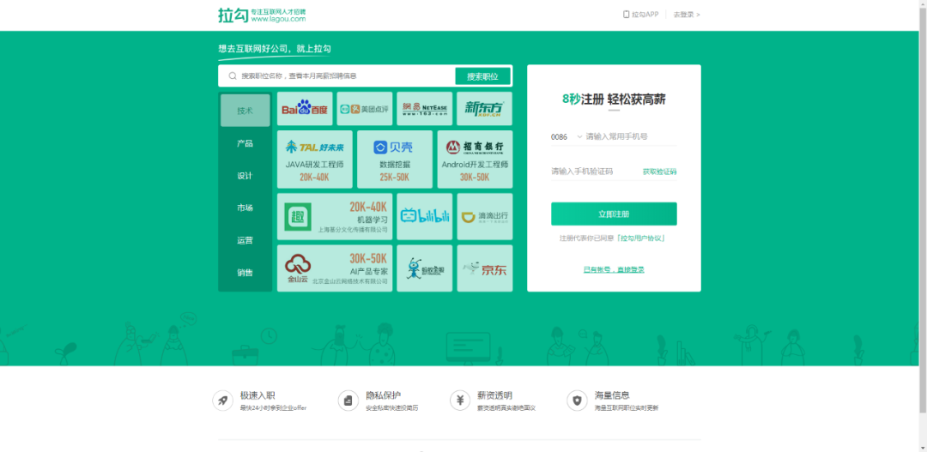Click 北京金山云网络技术有限公司 company name

(x=350, y=282)
